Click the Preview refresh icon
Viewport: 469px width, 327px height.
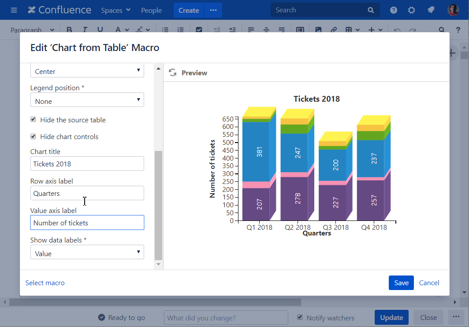coord(173,73)
